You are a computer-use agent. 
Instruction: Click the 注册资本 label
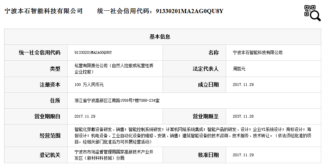point(50,85)
